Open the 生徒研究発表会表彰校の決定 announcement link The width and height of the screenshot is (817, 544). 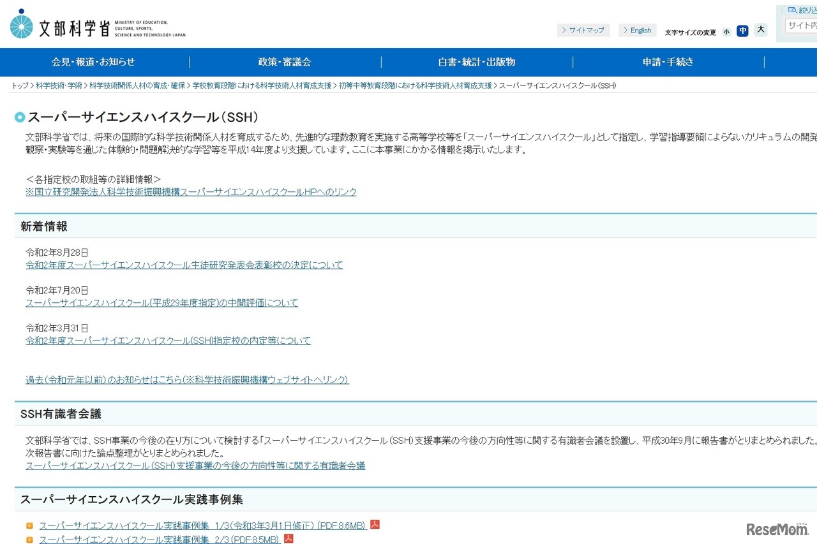point(184,265)
